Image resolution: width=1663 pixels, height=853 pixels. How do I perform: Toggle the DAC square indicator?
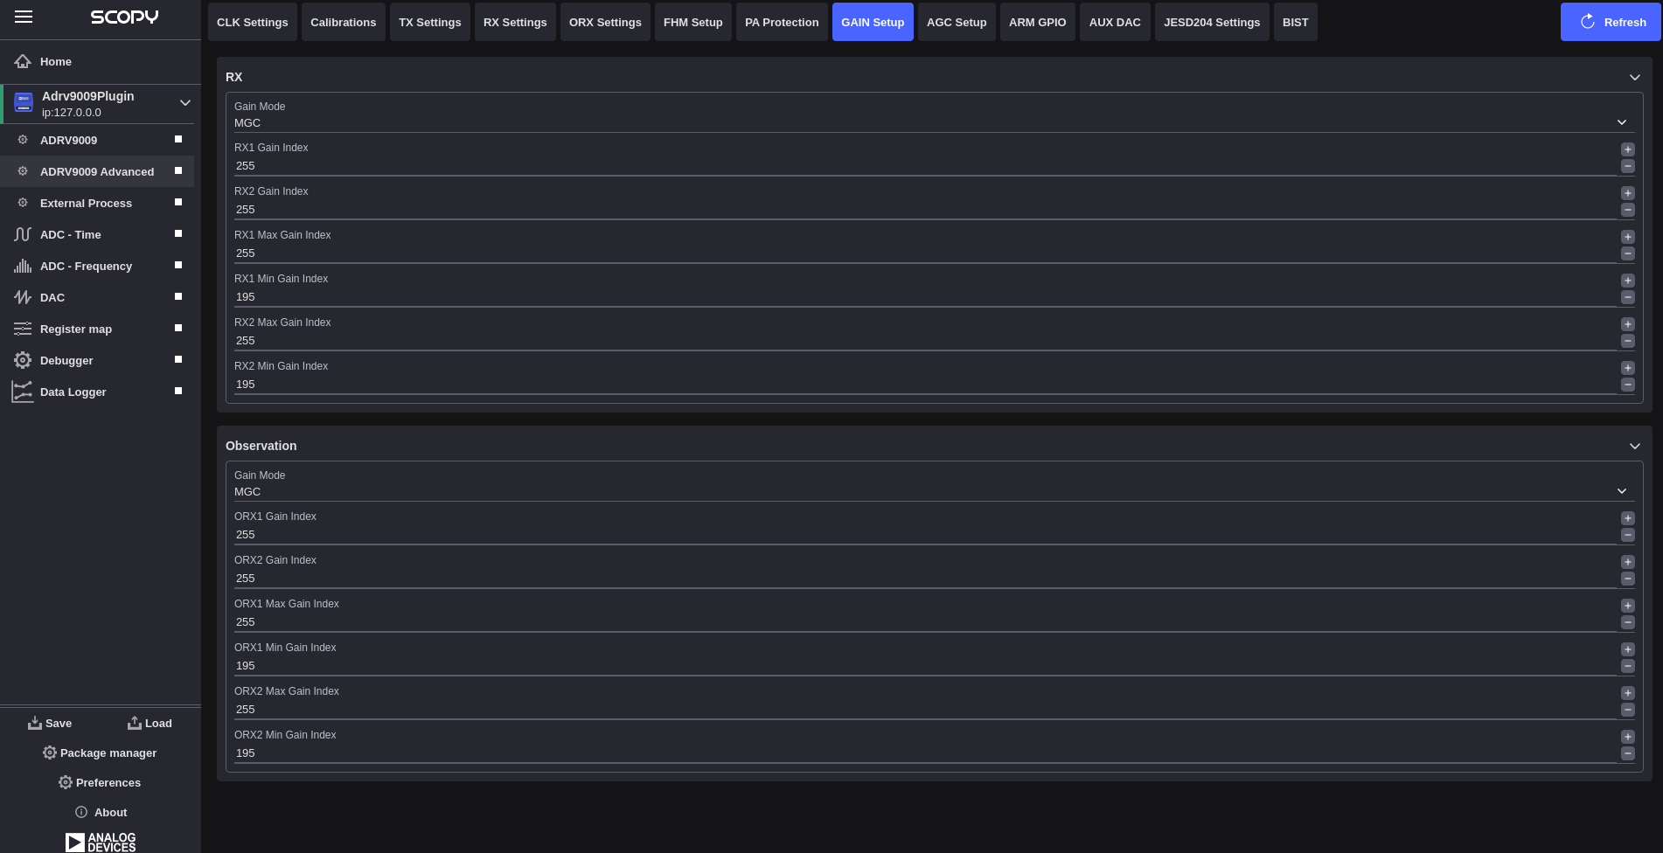click(178, 296)
